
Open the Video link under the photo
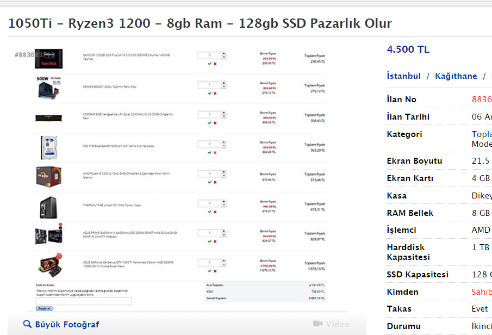(338, 324)
